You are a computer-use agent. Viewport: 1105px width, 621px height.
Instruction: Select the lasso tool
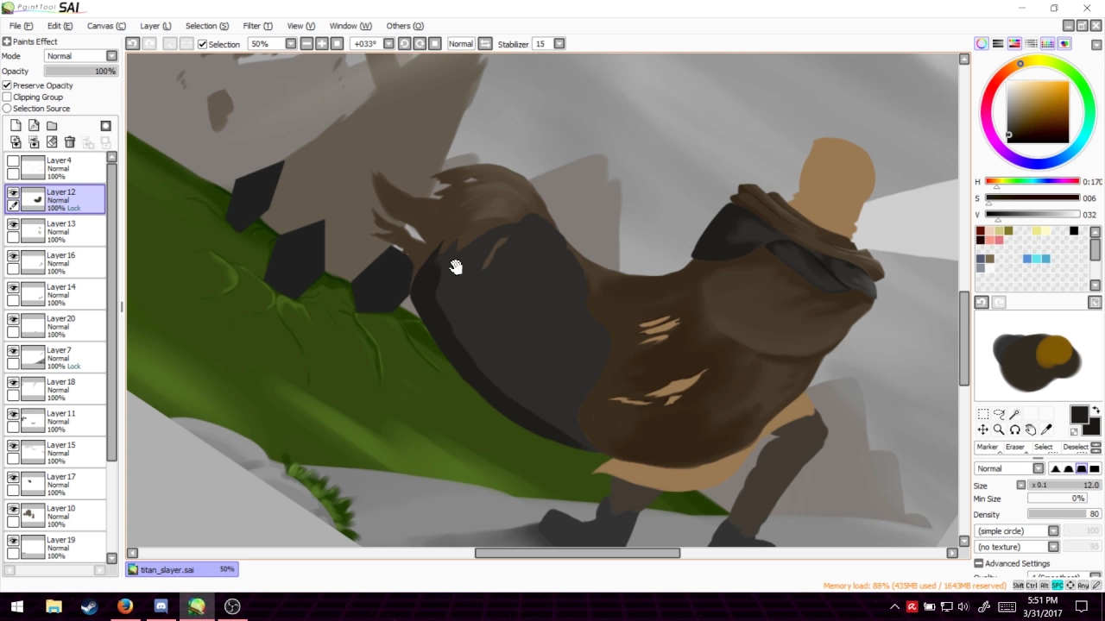point(999,414)
